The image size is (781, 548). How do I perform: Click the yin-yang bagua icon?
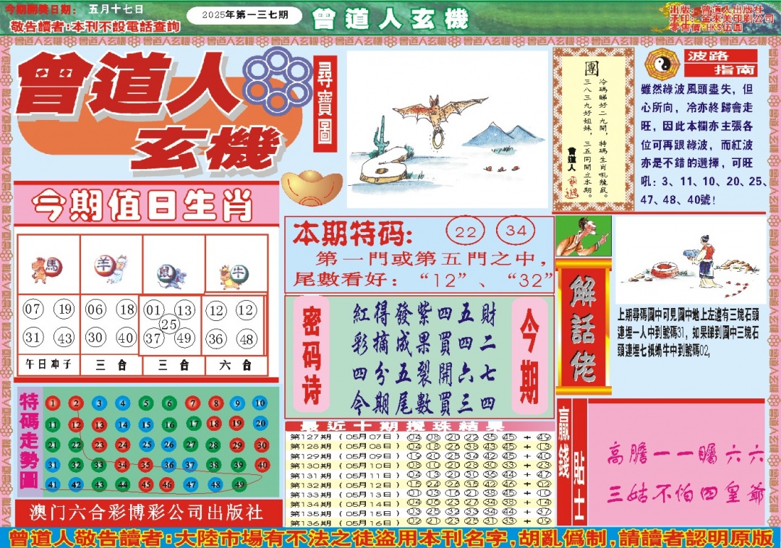659,64
